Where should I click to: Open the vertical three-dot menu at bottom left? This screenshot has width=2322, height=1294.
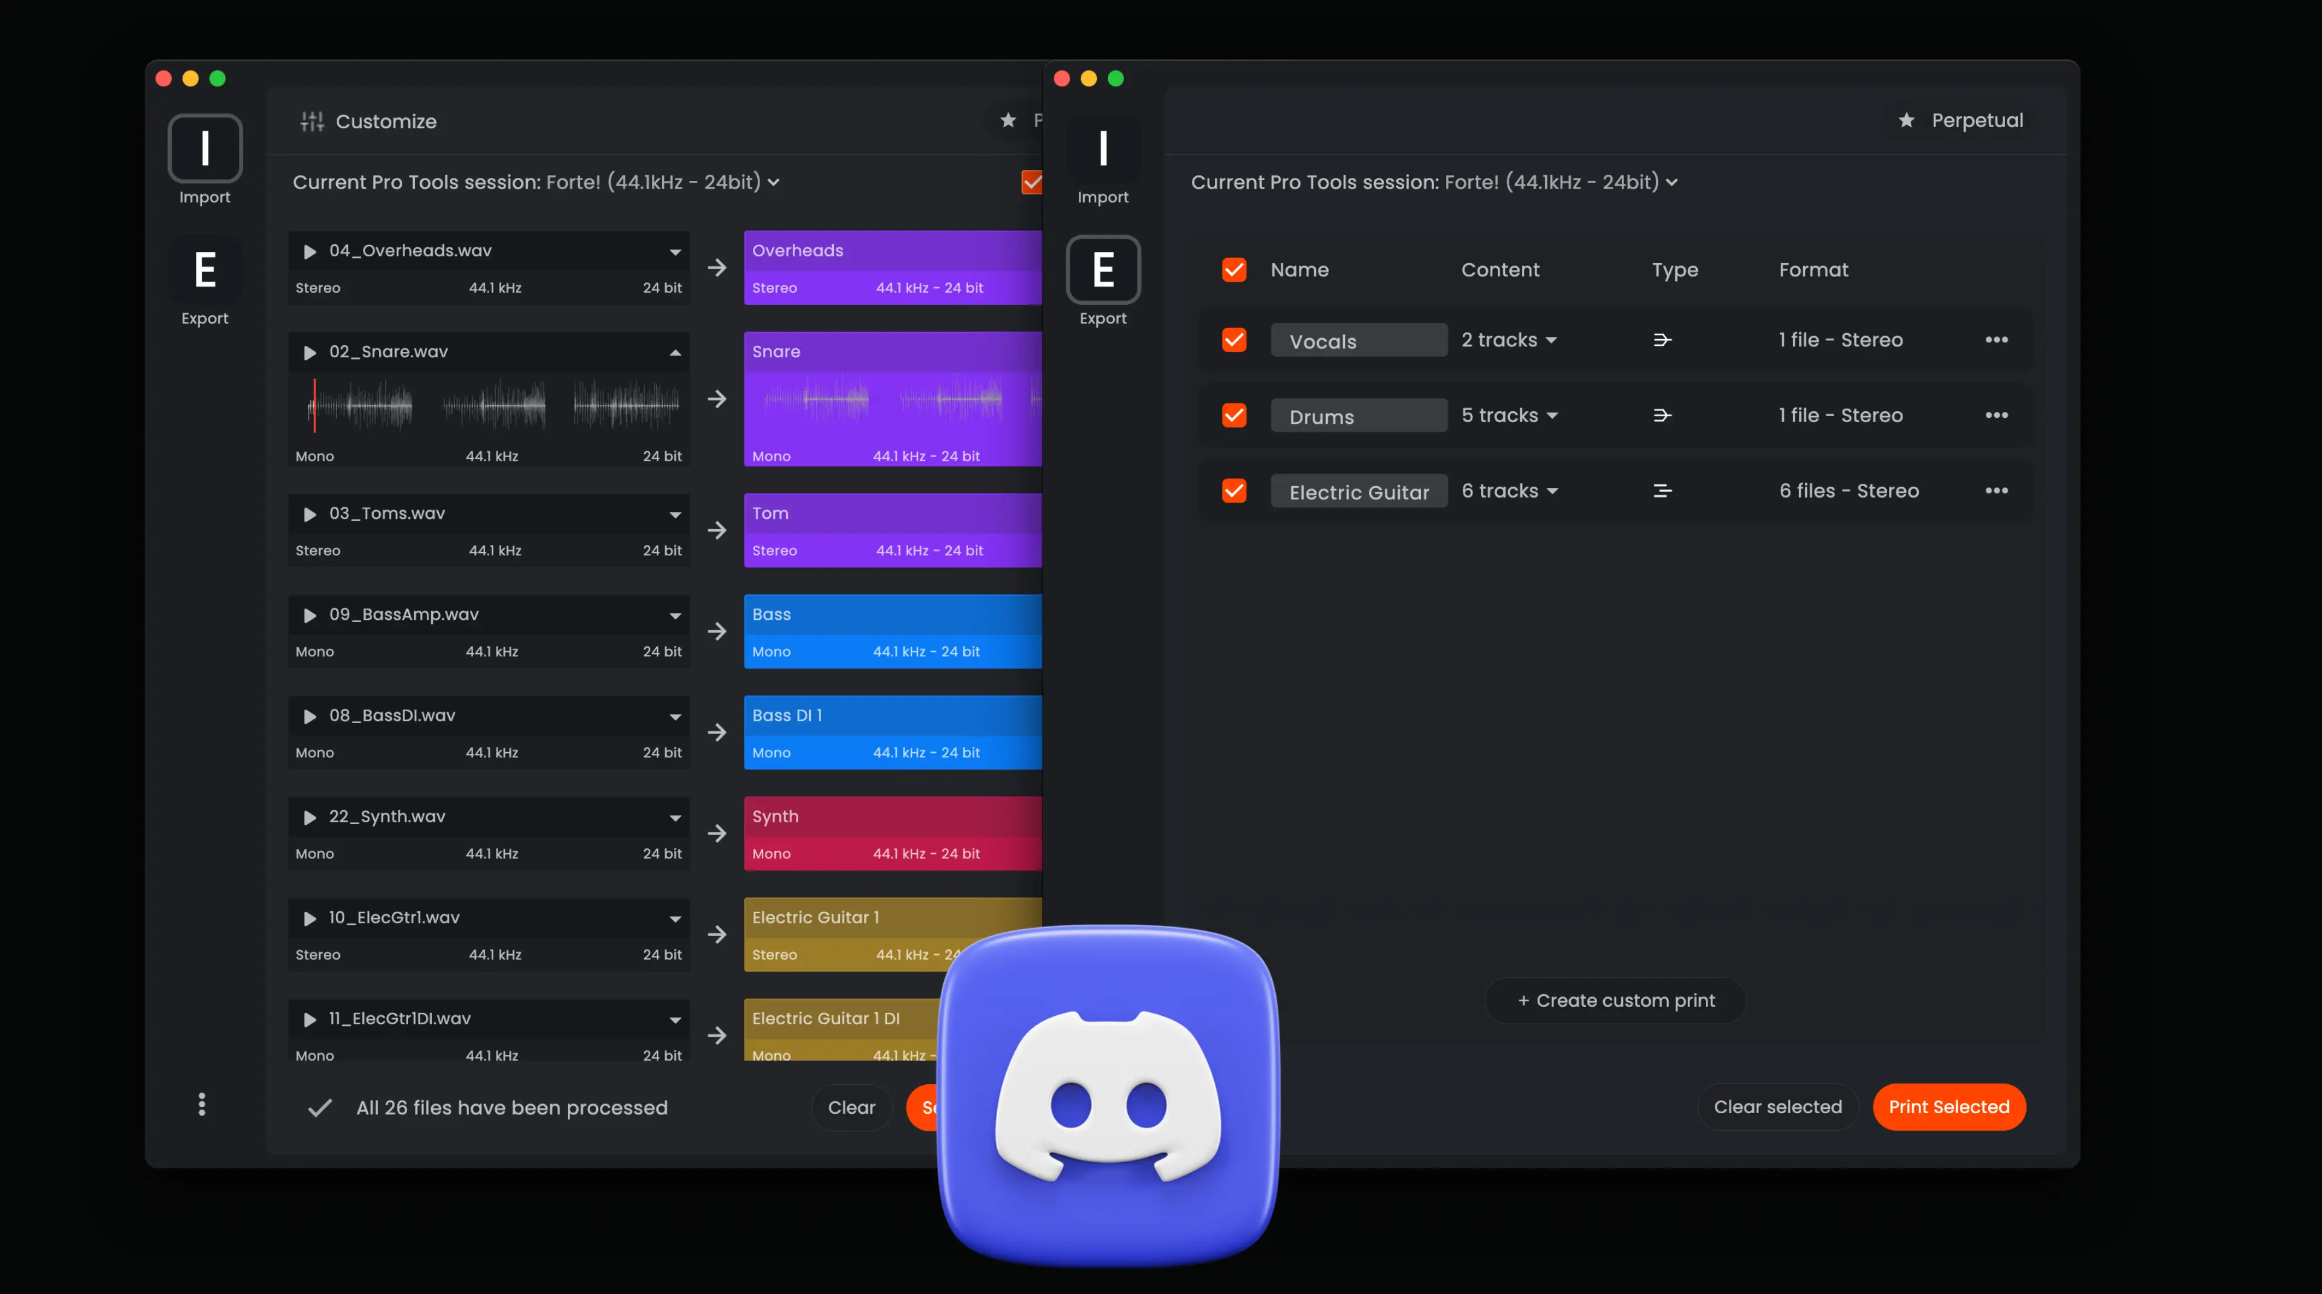(202, 1105)
